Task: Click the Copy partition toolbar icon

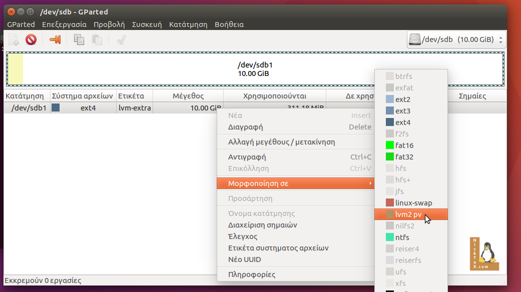Action: click(x=79, y=39)
